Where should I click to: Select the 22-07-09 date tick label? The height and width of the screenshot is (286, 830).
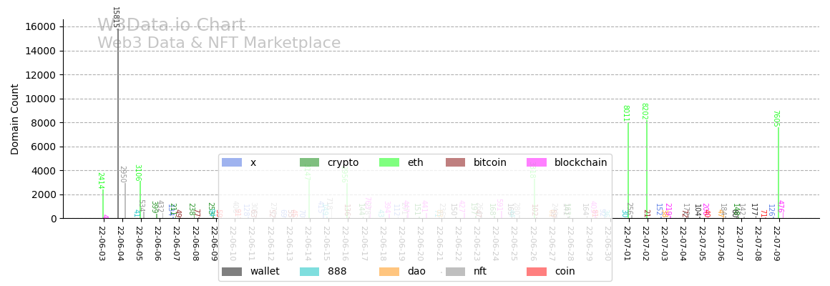777,243
